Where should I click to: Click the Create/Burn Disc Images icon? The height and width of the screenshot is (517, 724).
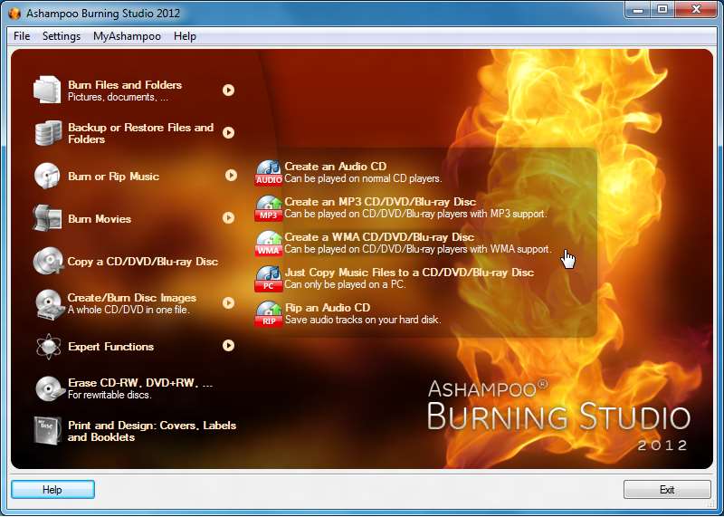[50, 304]
